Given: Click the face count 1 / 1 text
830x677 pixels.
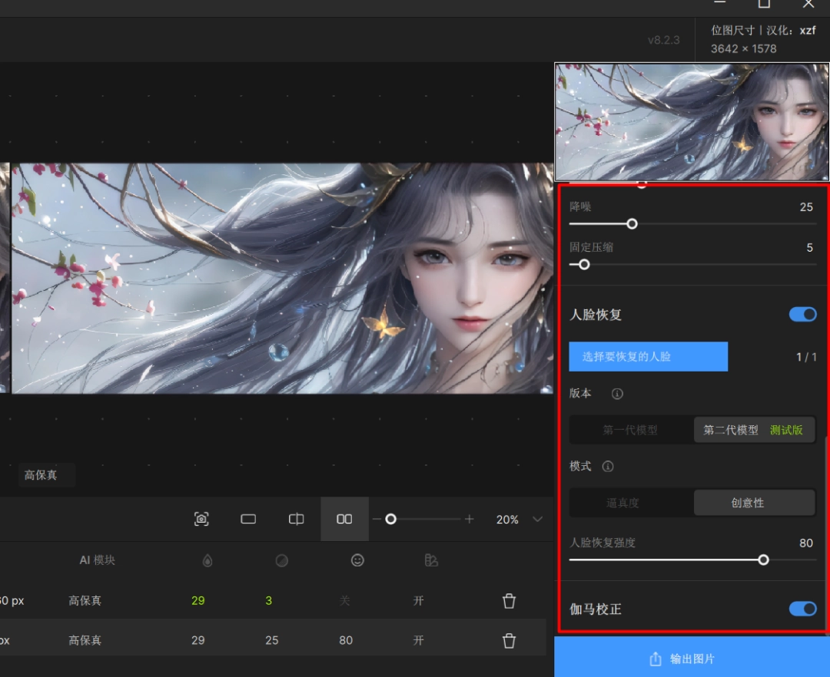Looking at the screenshot, I should click(806, 357).
